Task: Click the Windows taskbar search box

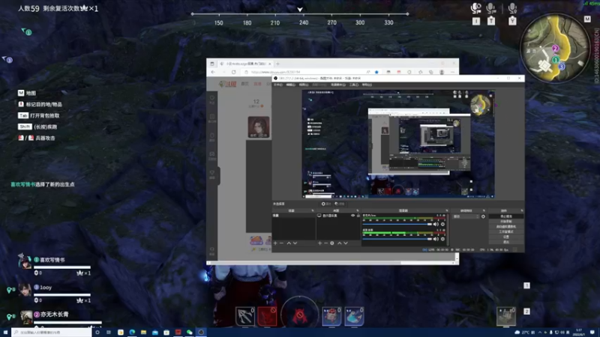Action: (x=51, y=333)
